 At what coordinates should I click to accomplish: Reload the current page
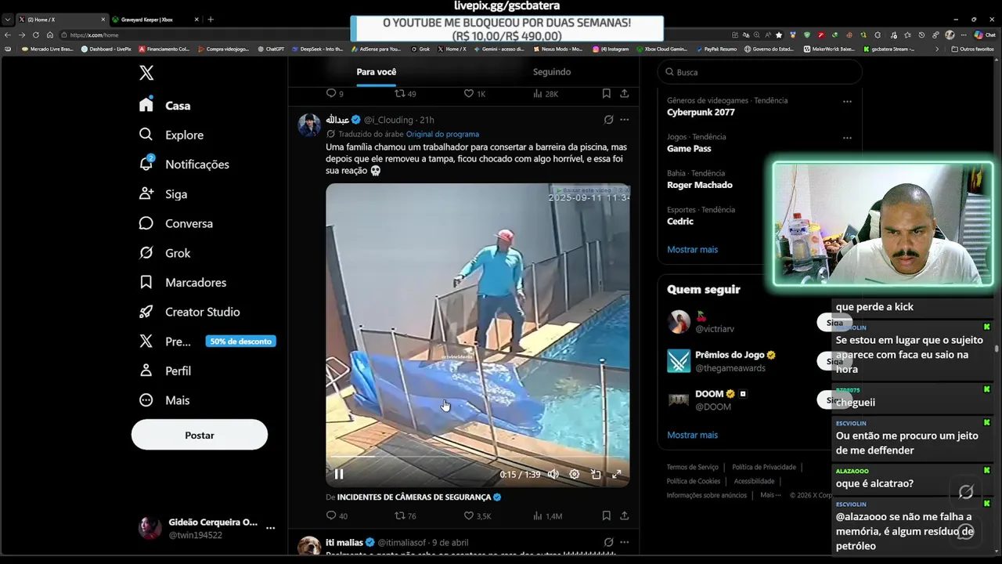35,34
